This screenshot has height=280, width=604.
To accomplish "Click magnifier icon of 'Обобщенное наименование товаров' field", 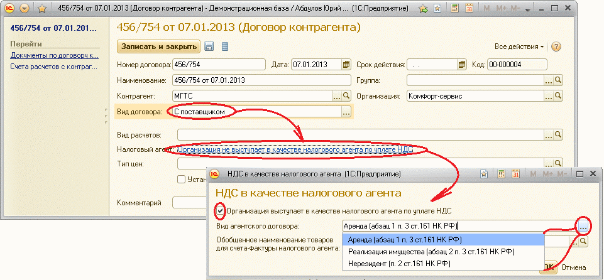I will pyautogui.click(x=583, y=241).
